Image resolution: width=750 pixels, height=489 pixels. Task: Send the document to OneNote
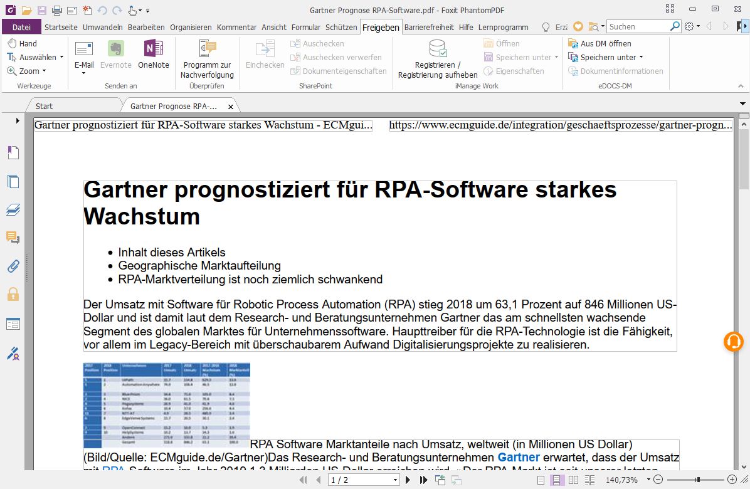pyautogui.click(x=154, y=55)
